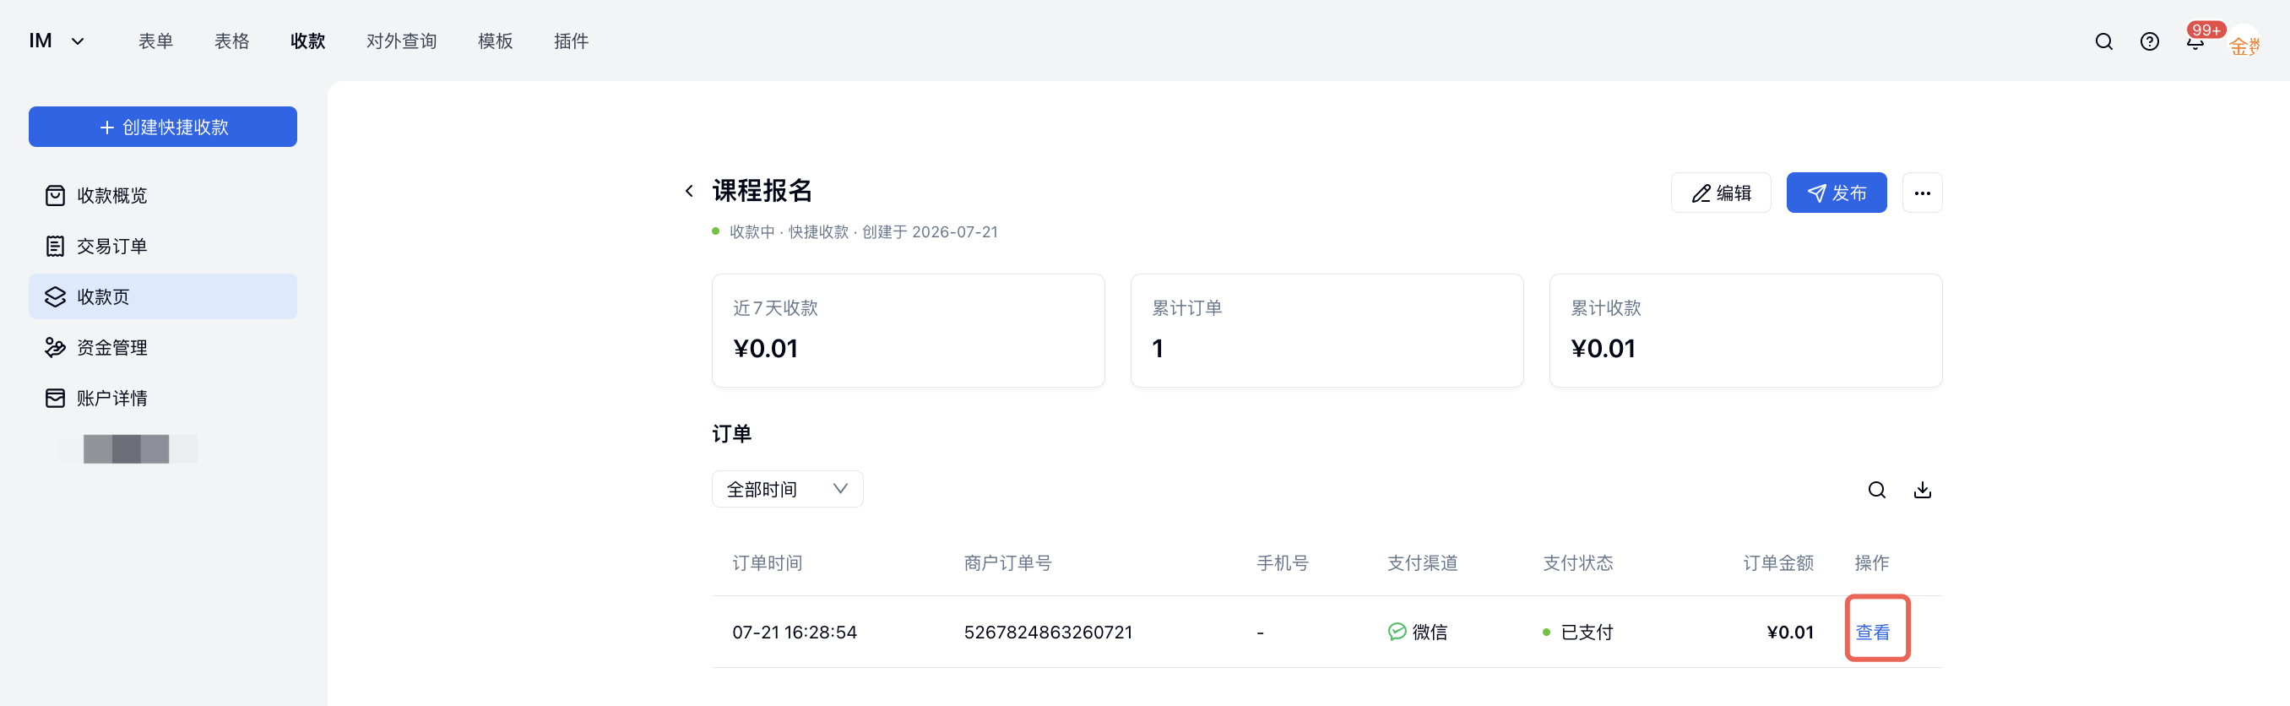Click the 订单时间 column header
2290x706 pixels.
[768, 562]
